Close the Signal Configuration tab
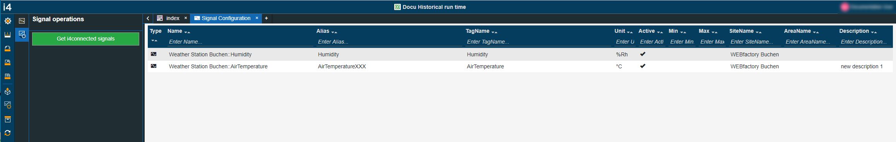Image resolution: width=896 pixels, height=142 pixels. 256,18
